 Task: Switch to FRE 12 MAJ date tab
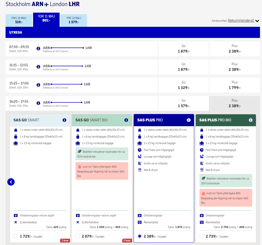pyautogui.click(x=74, y=20)
